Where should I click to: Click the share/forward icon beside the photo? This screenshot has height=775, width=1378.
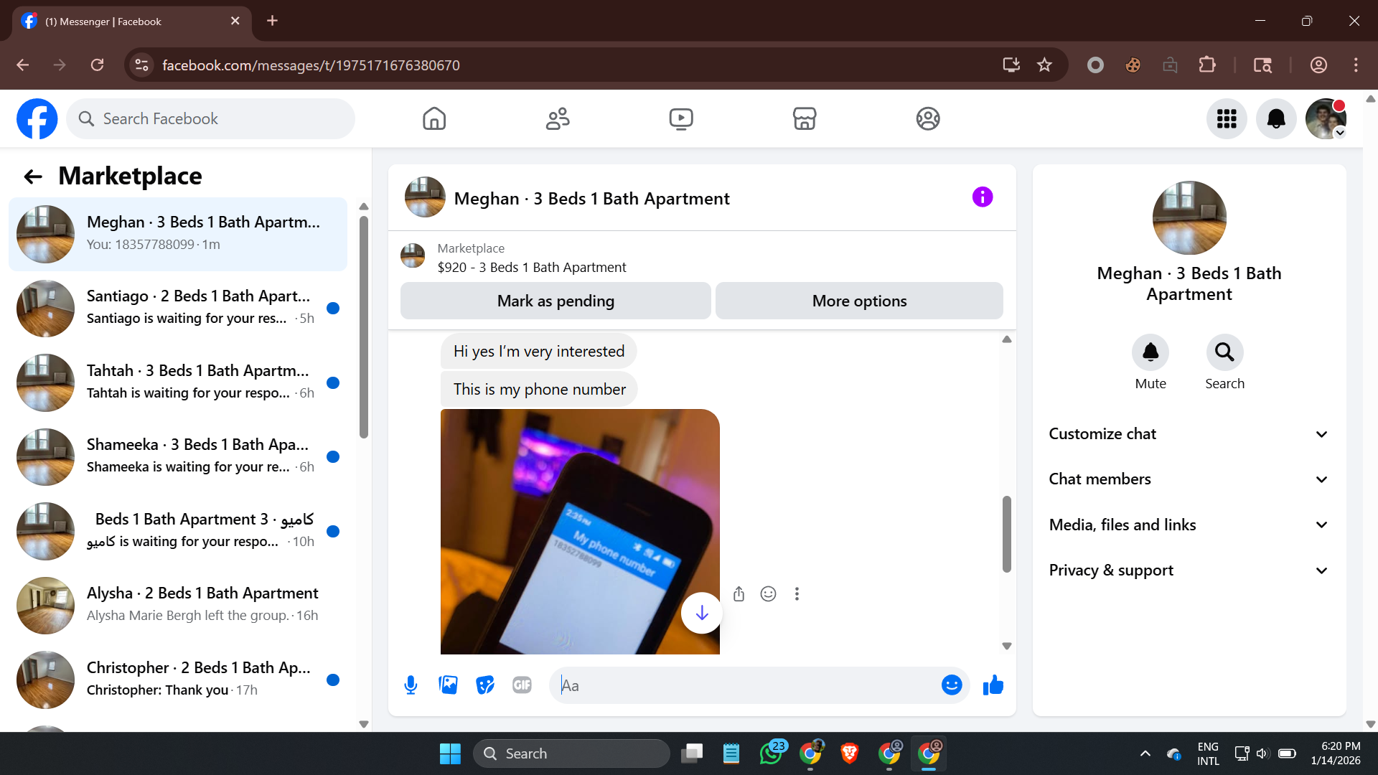point(739,593)
